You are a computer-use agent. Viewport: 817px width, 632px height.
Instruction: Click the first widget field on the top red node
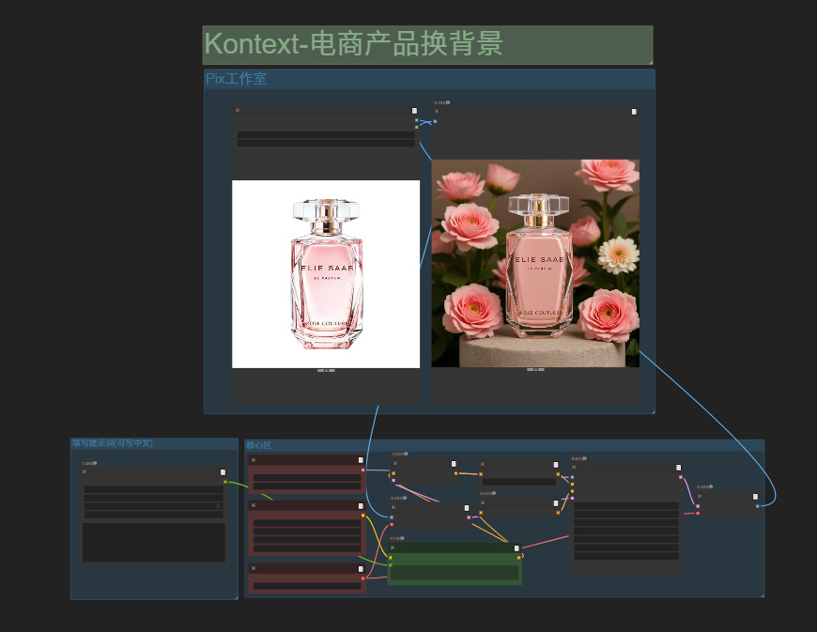click(x=307, y=478)
